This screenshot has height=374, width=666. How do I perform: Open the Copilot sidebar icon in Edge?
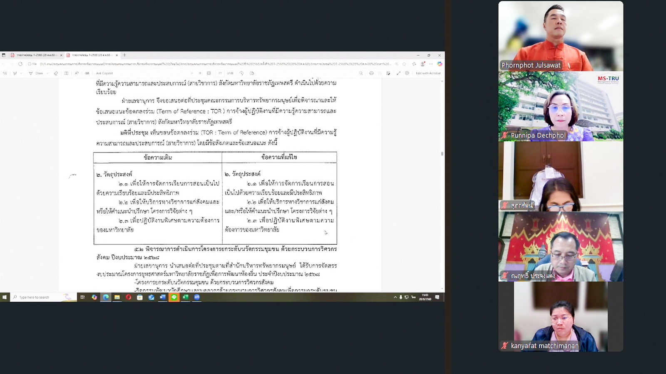click(x=440, y=64)
